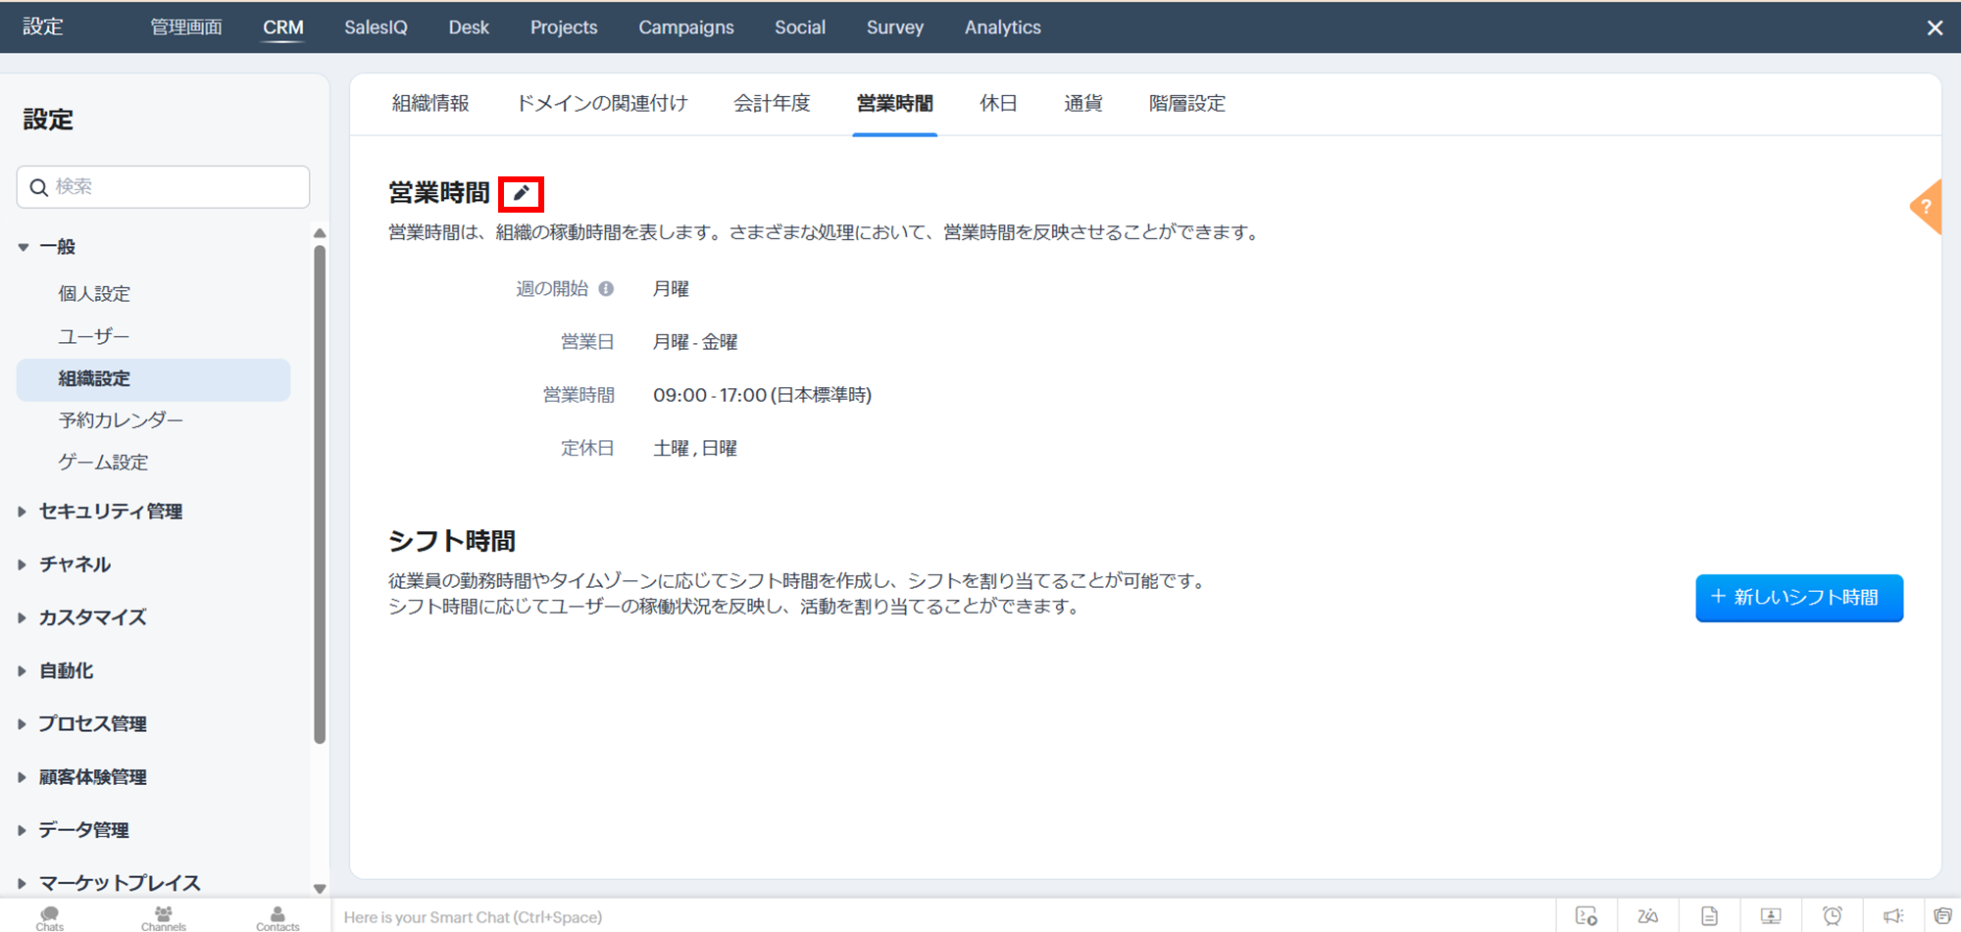Click the 新しいシフト時間 button
The image size is (1961, 932).
(1798, 598)
